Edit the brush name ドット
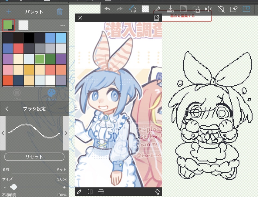258x197 pixels. 61,169
